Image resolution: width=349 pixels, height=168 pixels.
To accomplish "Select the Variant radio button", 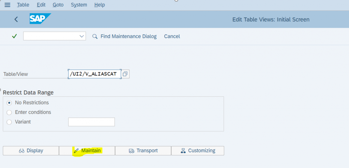I will 9,122.
